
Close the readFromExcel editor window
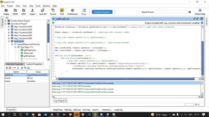[x=202, y=19]
